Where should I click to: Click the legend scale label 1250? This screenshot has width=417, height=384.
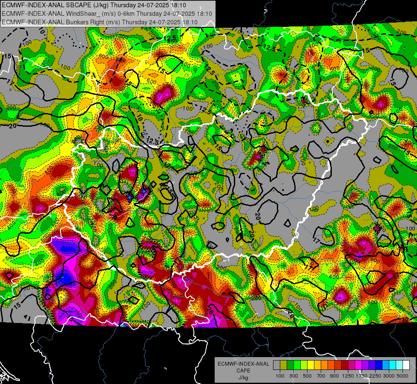pos(348,376)
